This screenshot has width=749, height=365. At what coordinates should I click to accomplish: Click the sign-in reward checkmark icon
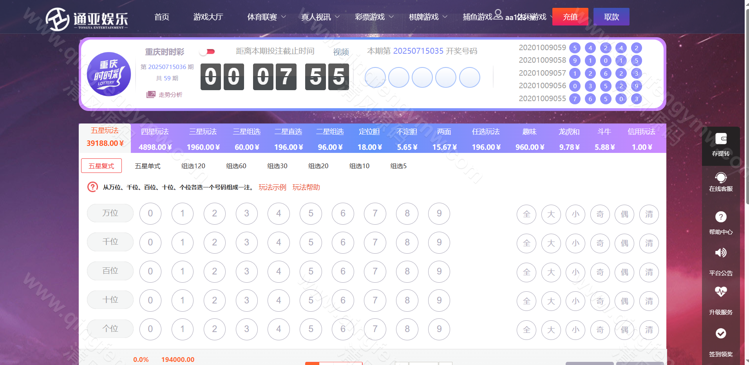721,333
